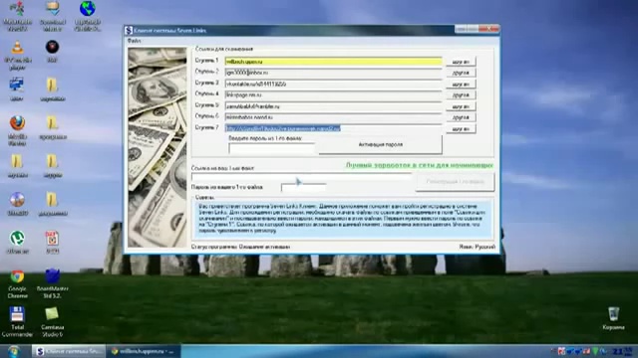Open the Файл menu
This screenshot has width=638, height=358.
[x=134, y=41]
